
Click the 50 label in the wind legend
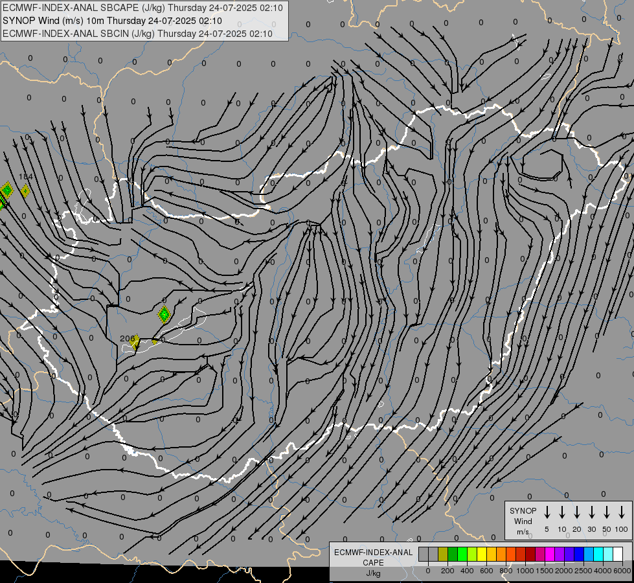[607, 529]
